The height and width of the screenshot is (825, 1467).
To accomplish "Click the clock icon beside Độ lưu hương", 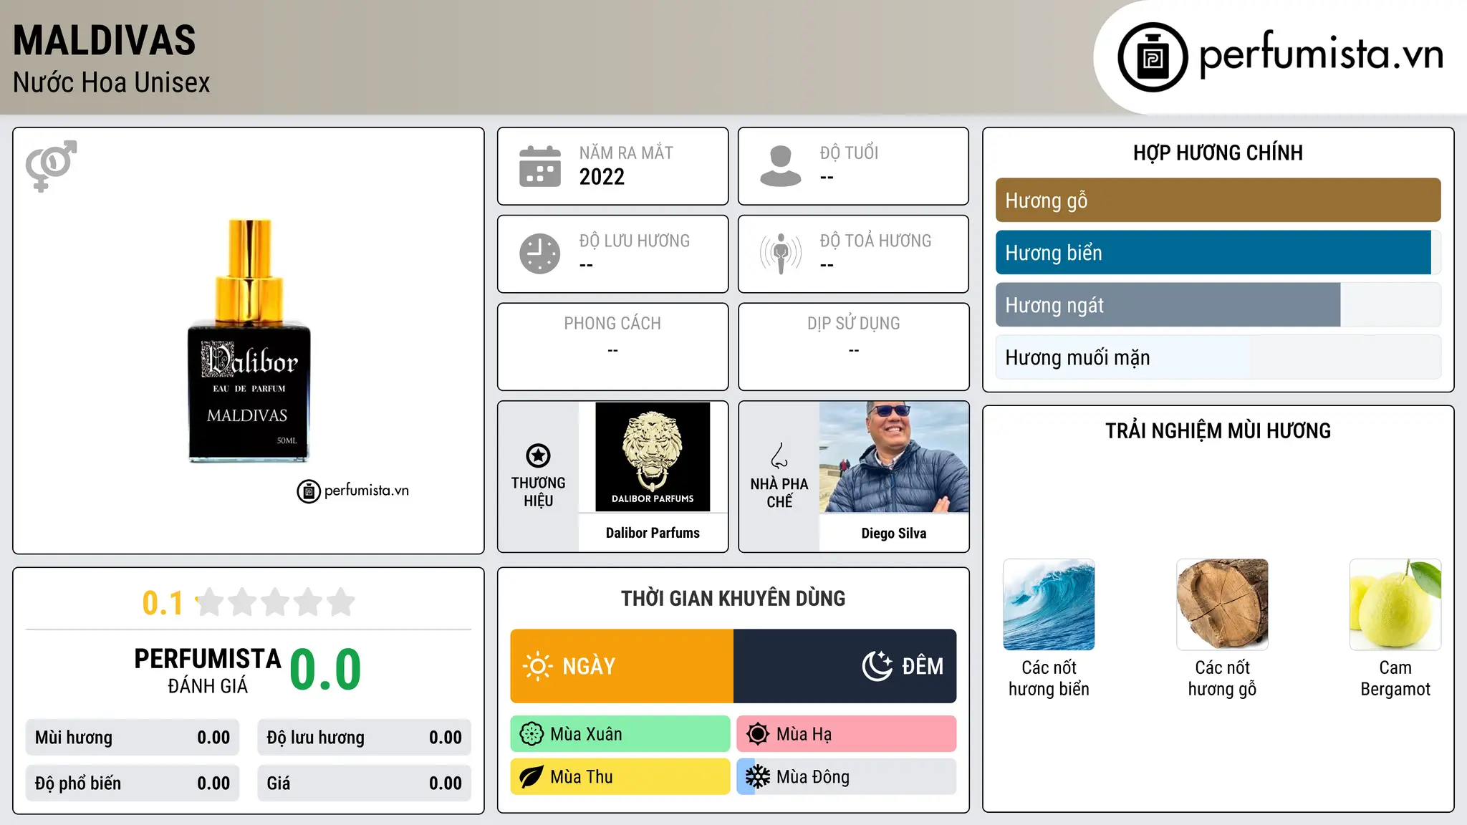I will pyautogui.click(x=540, y=254).
